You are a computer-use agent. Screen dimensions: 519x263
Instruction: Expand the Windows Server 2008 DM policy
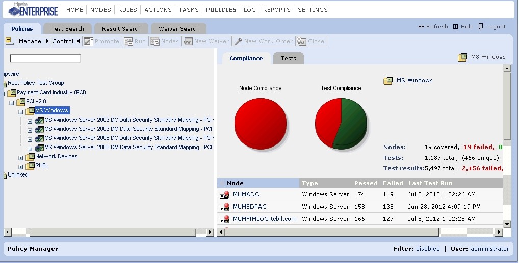coord(30,149)
